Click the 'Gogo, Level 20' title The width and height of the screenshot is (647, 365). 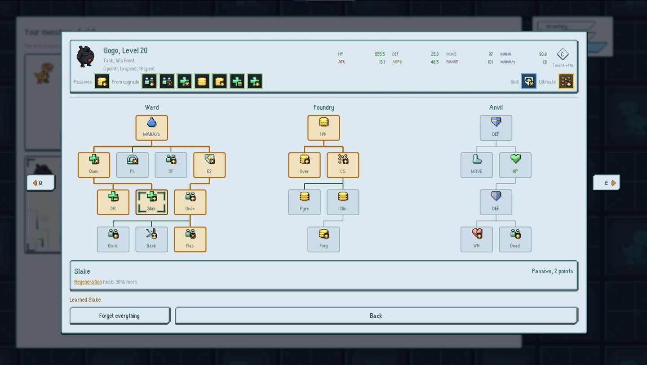click(x=125, y=51)
